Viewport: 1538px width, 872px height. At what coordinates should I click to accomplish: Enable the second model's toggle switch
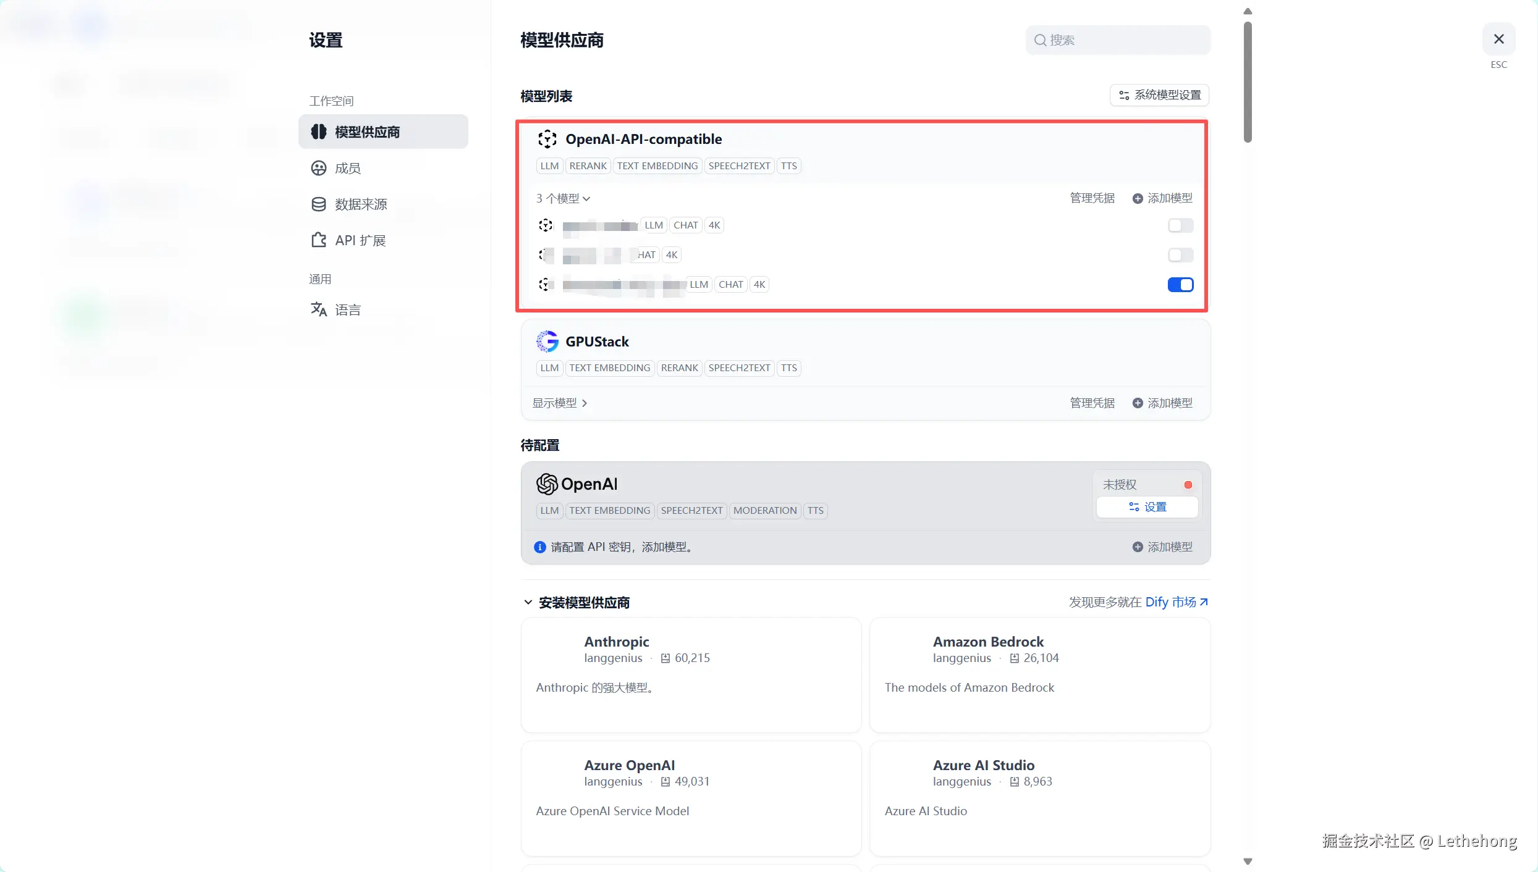[x=1180, y=255]
